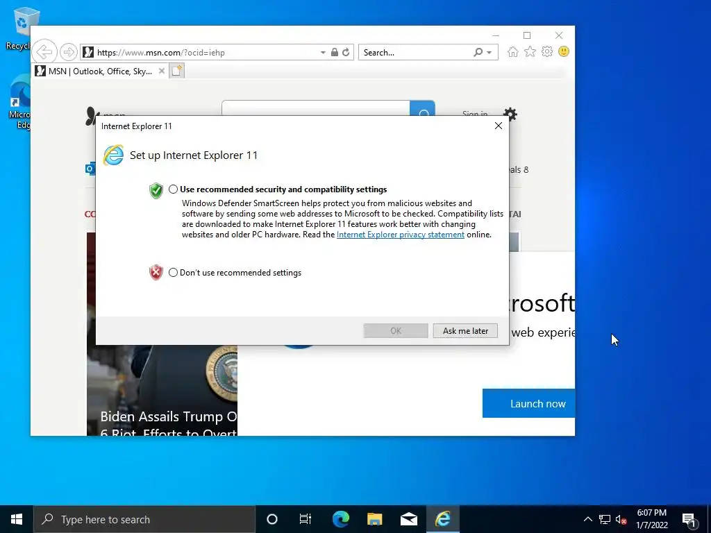Screen dimensions: 711x533
Task: Refresh the page with the reload icon
Action: click(346, 52)
